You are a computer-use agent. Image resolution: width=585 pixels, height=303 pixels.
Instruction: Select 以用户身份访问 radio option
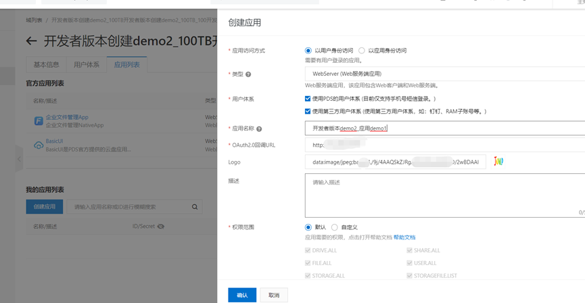[x=308, y=50]
